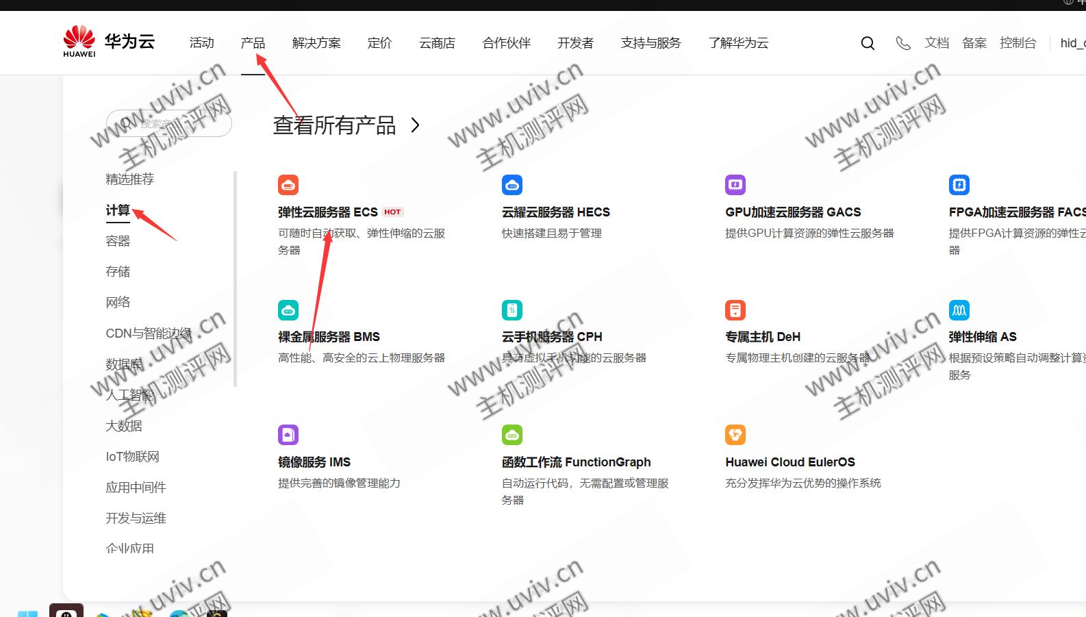Screen dimensions: 1086x617
Task: Click the search magnifier in header
Action: click(868, 43)
